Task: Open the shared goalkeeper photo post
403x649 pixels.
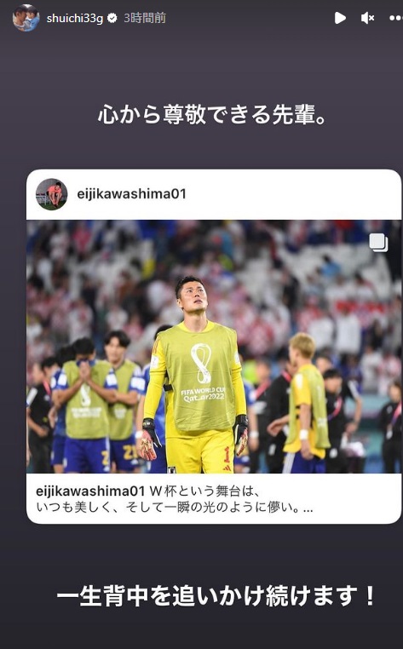Action: pos(214,347)
